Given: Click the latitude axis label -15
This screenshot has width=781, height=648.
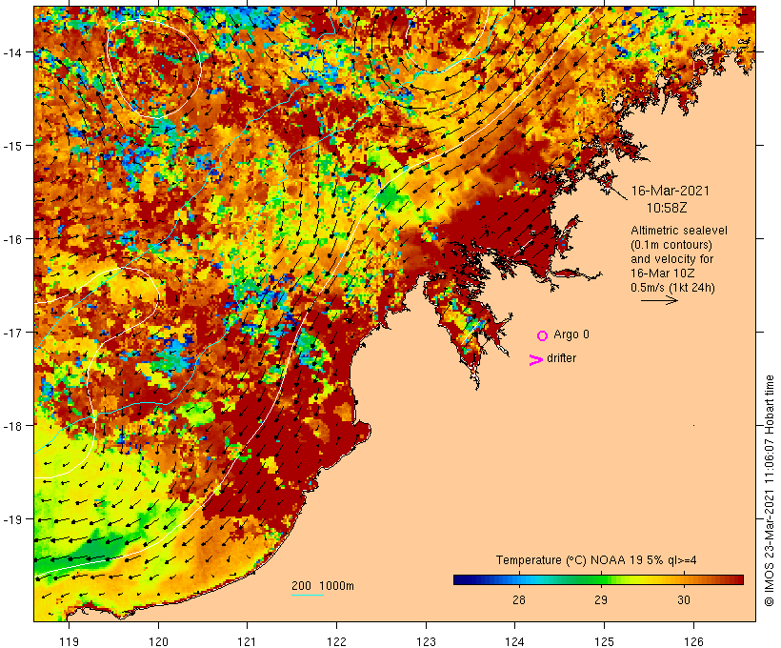Looking at the screenshot, I should [x=12, y=146].
